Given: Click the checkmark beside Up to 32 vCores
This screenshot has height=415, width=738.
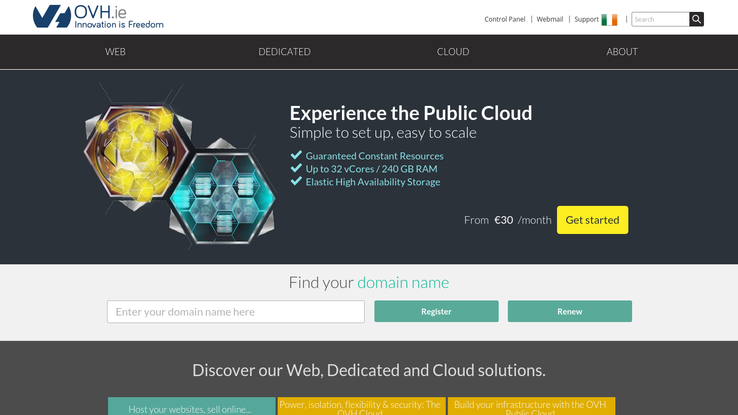Looking at the screenshot, I should pyautogui.click(x=296, y=168).
